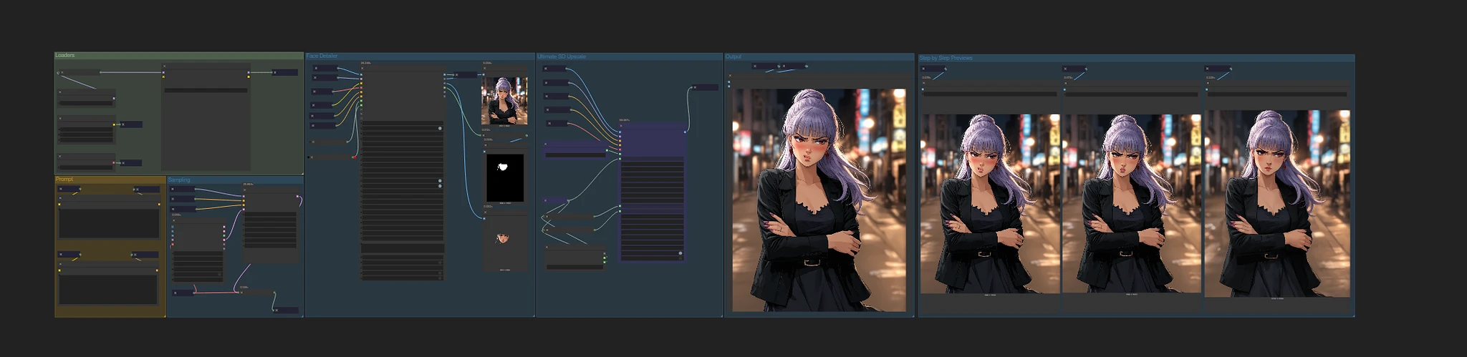This screenshot has width=1467, height=357.
Task: Select the Sampling group title
Action: point(179,180)
